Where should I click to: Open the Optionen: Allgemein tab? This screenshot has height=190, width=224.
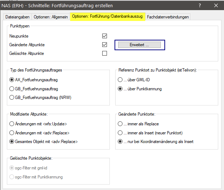point(51,17)
